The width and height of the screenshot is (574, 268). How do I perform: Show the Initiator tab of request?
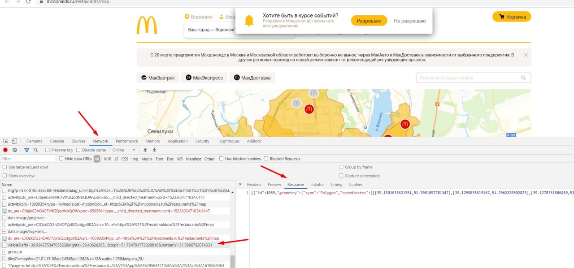[317, 185]
